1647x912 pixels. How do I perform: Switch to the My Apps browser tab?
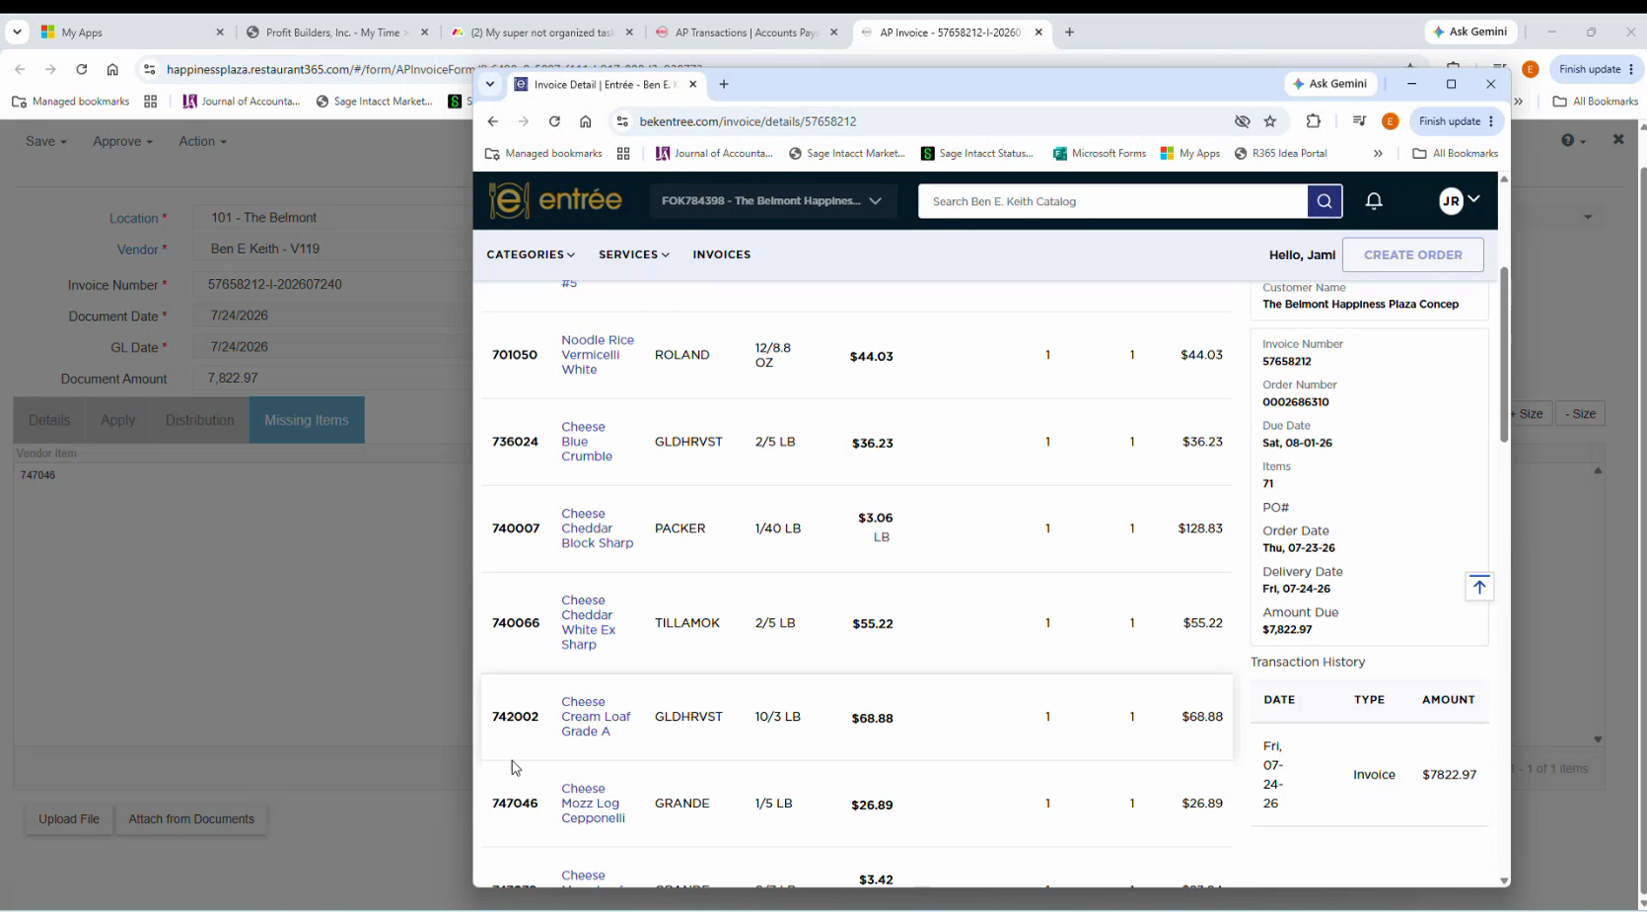(x=133, y=33)
